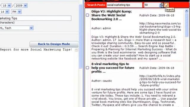Open the category dropdown ending in Tech
190x107 pixels.
tap(17, 28)
